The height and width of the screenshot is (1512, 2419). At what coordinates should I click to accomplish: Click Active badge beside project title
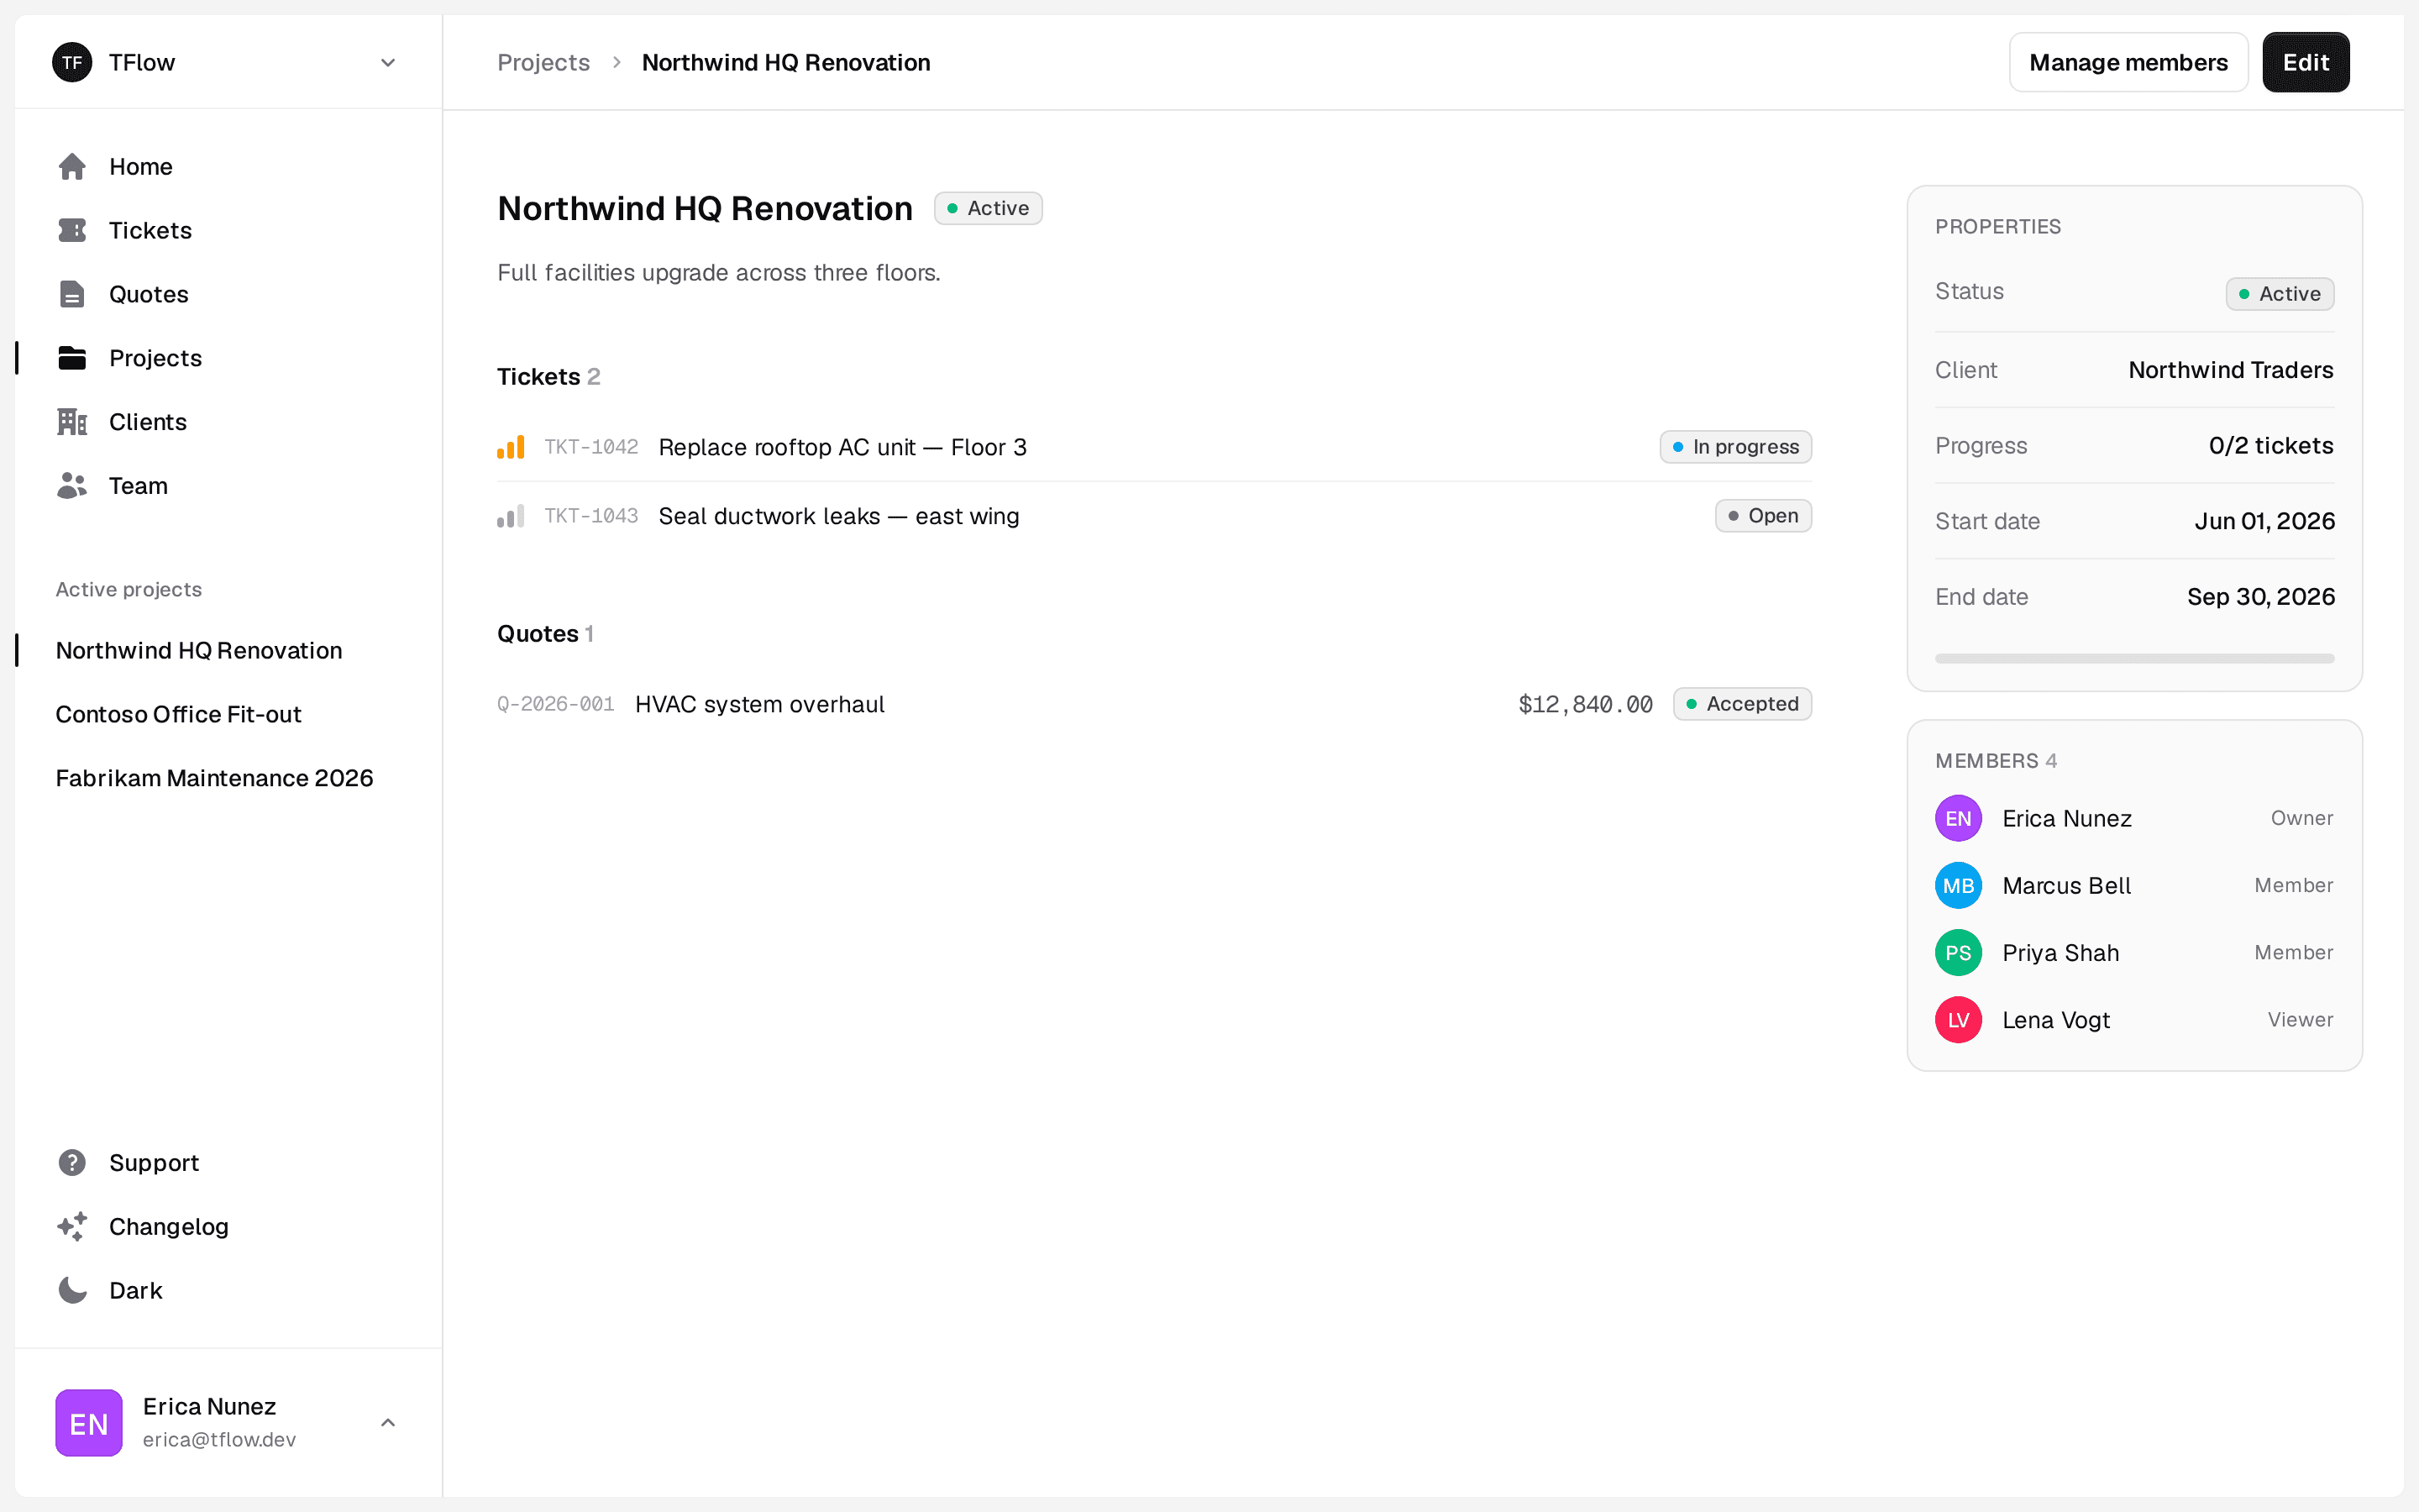(x=988, y=208)
